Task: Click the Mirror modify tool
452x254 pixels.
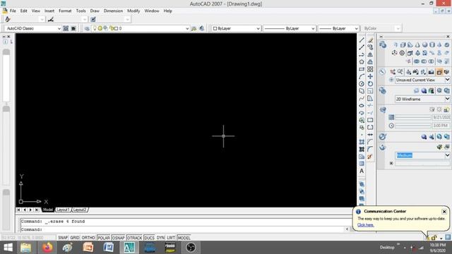Action: [x=370, y=55]
